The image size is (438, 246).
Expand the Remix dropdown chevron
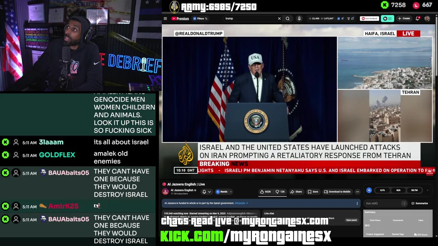coord(231,192)
